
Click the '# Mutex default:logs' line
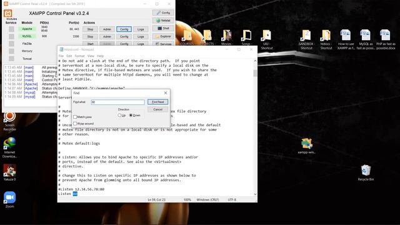tap(79, 143)
